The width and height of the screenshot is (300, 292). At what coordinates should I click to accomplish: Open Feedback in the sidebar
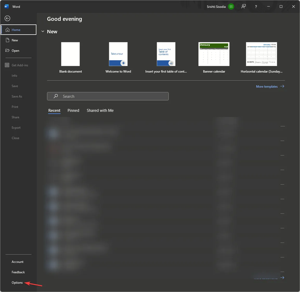18,272
